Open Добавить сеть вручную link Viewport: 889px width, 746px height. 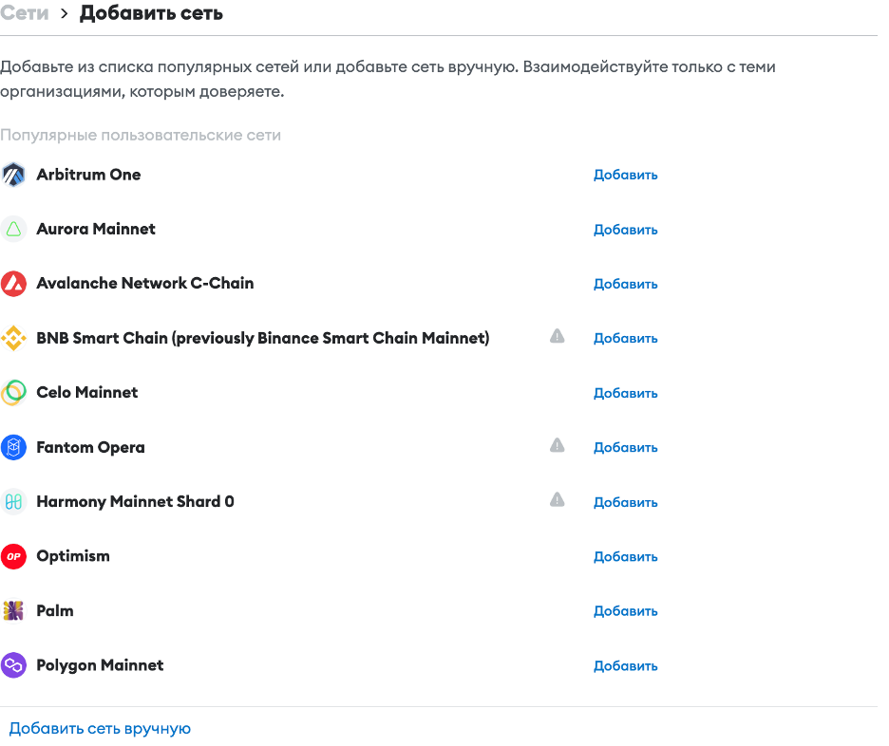(100, 729)
